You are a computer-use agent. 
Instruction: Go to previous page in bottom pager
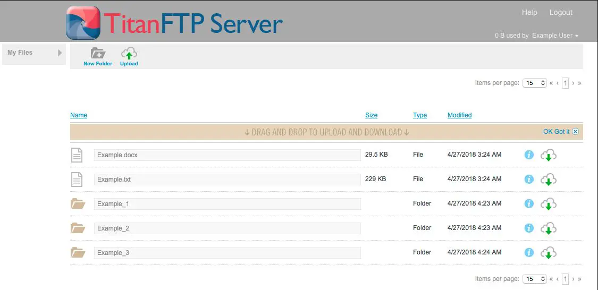tap(558, 279)
